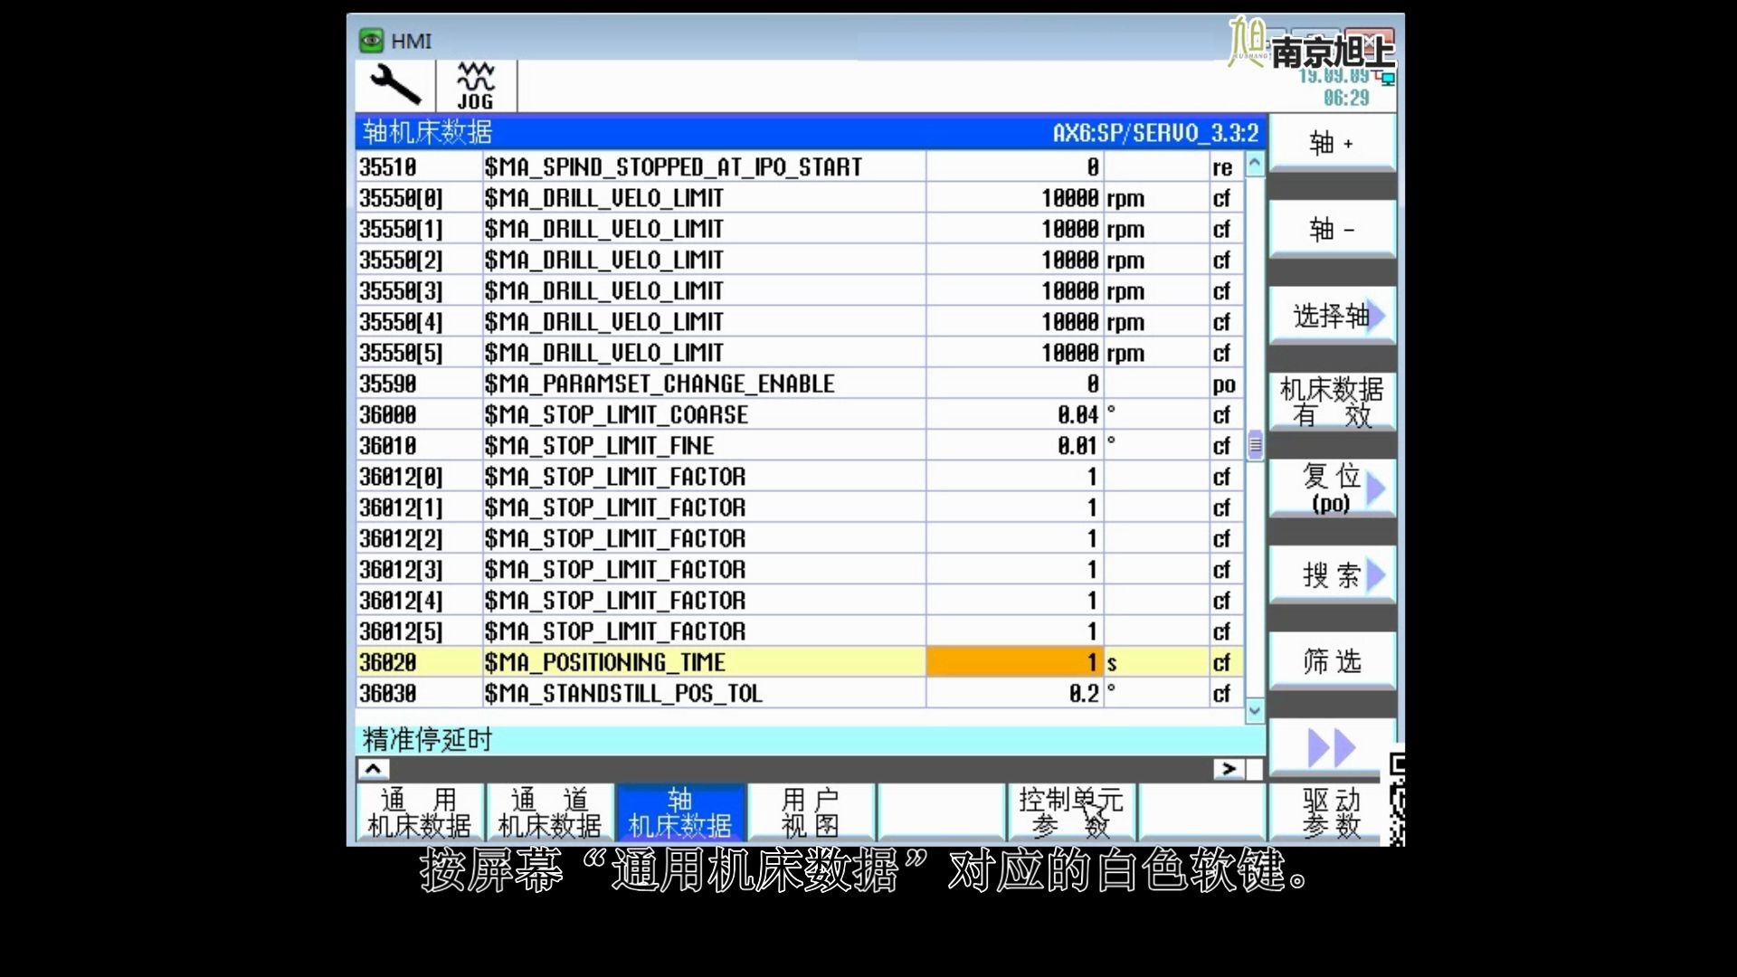Select the 35550[0] $MA_DRILL_VELO_LIMIT row
The image size is (1737, 977).
(x=800, y=197)
